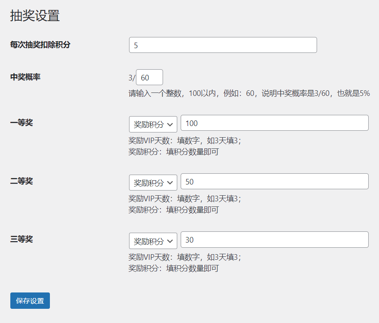The height and width of the screenshot is (323, 379).
Task: Click the probability hint text about 3/60
Action: click(249, 93)
